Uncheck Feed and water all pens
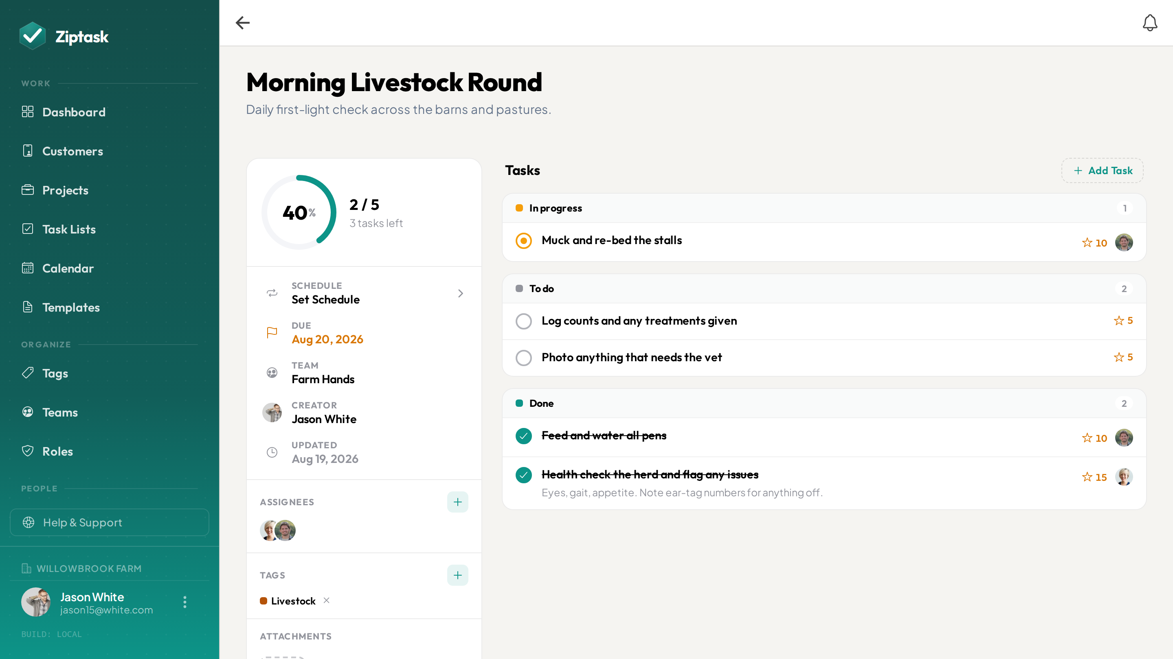Viewport: 1173px width, 659px height. [x=524, y=436]
